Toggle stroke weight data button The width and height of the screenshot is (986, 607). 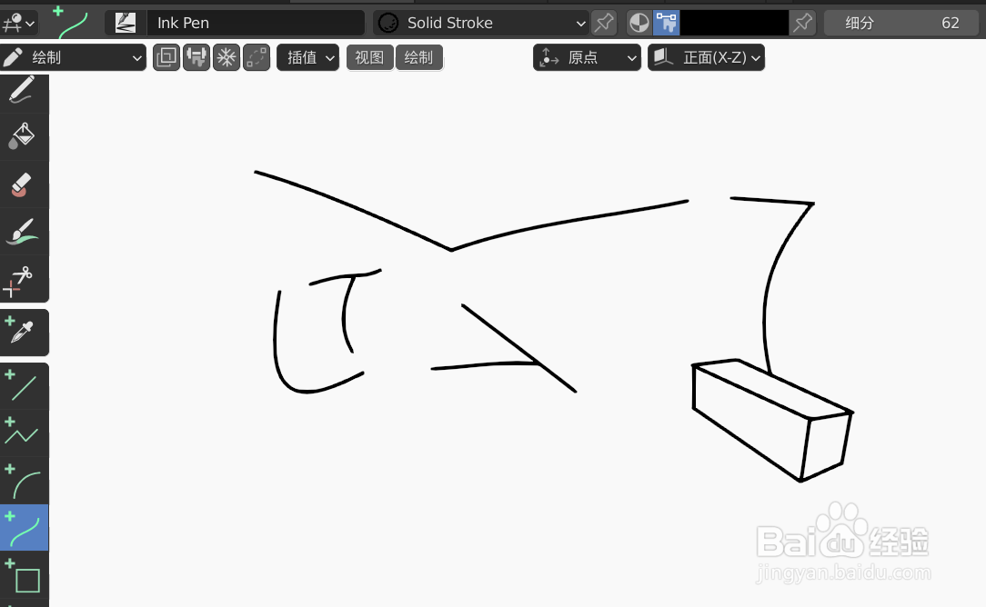pos(196,57)
